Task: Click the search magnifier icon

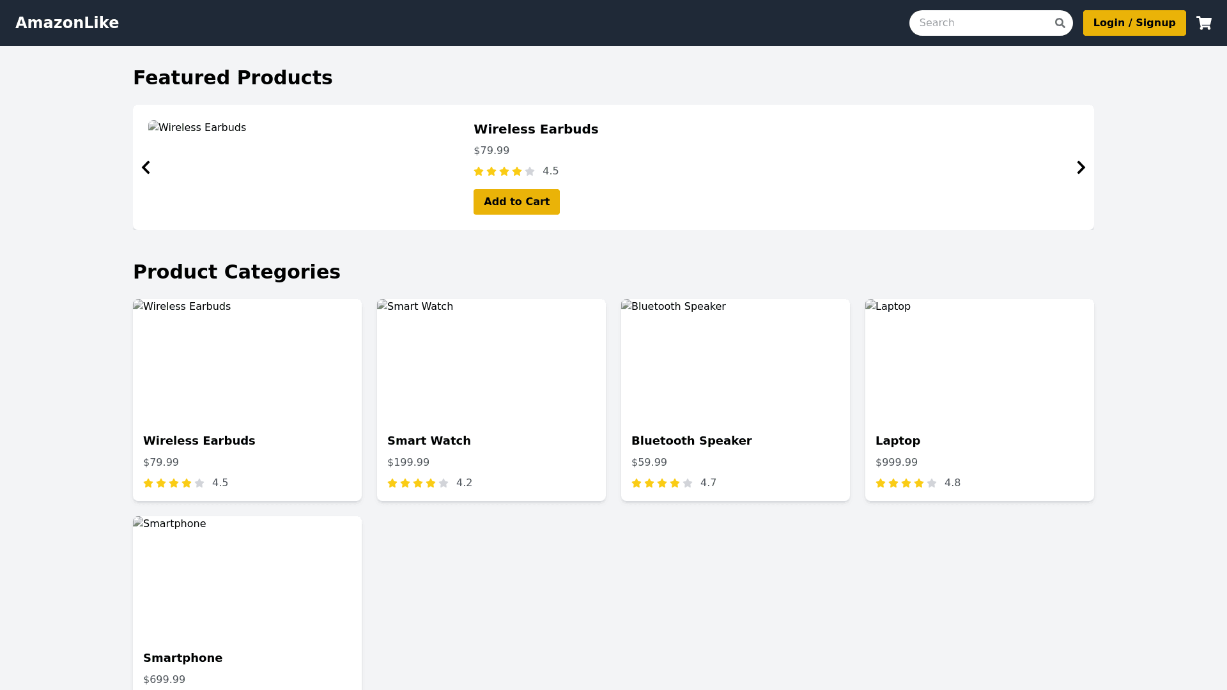Action: (x=1060, y=23)
